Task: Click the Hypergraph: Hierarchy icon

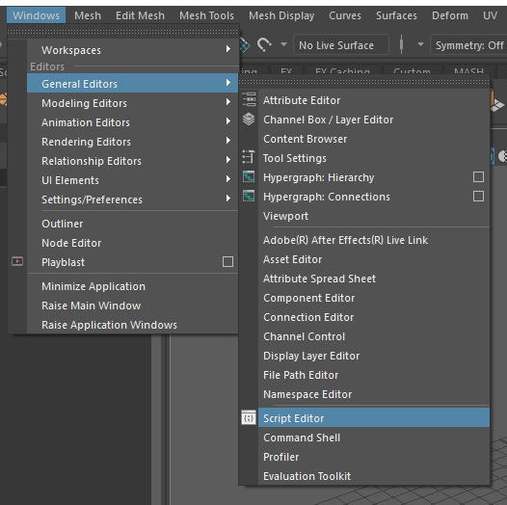Action: point(249,177)
